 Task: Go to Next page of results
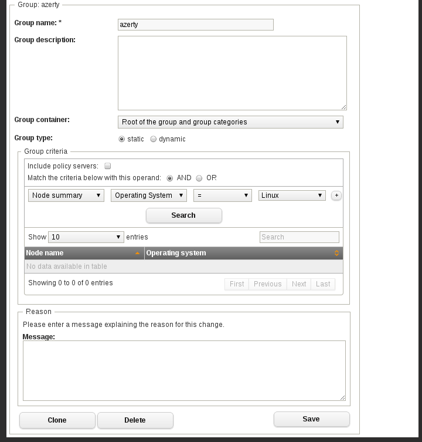pos(299,284)
